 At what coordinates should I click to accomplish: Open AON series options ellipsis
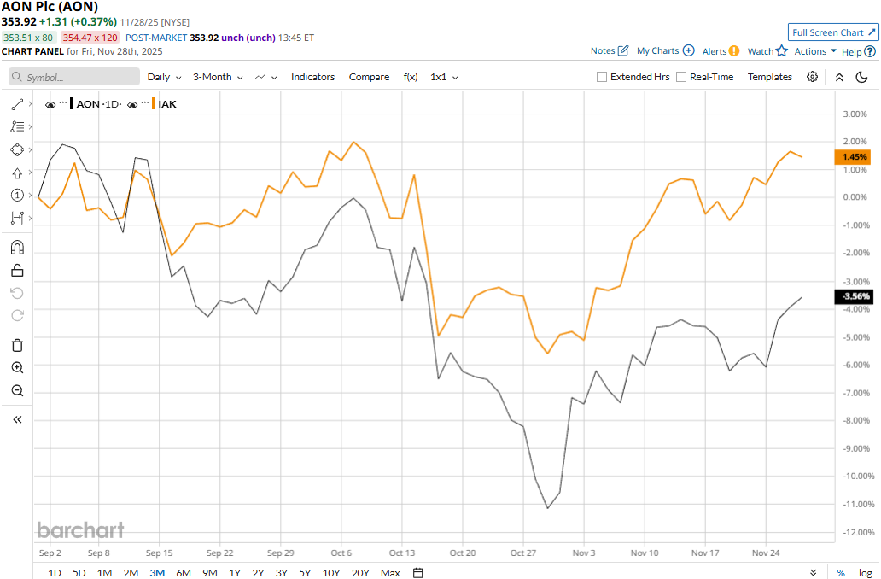click(63, 102)
